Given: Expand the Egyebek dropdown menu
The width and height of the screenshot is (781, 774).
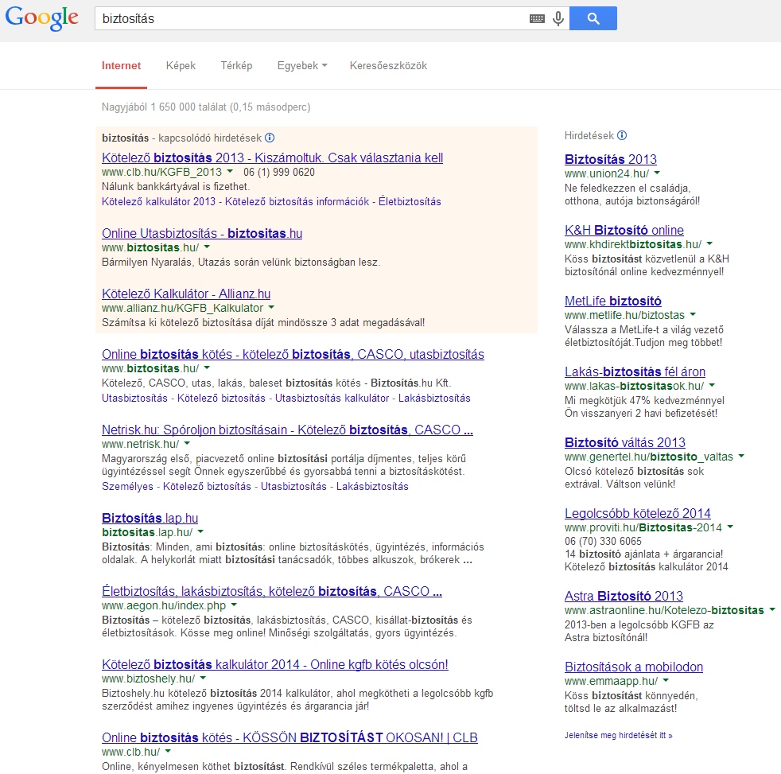Looking at the screenshot, I should tap(302, 66).
